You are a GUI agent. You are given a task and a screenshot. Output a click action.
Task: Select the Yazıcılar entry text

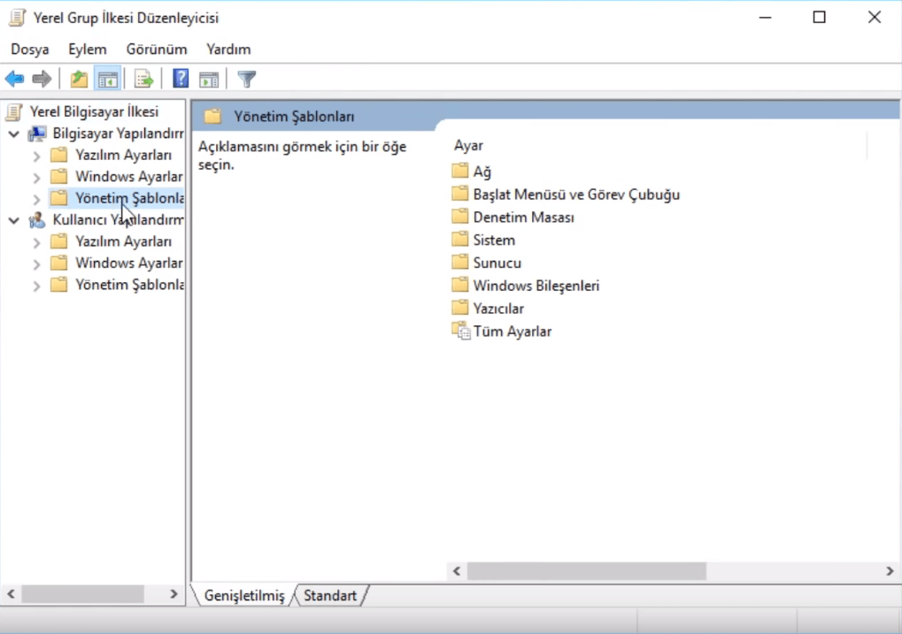pyautogui.click(x=498, y=309)
